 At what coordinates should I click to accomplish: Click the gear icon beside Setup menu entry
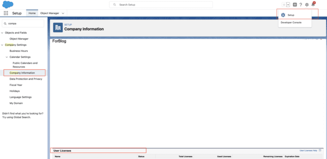click(283, 15)
